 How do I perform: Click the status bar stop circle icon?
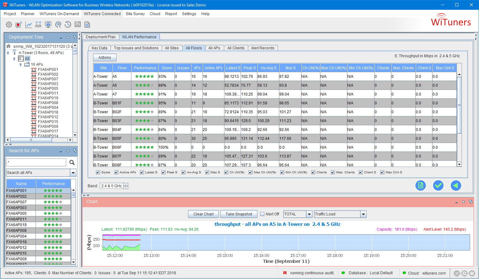click(464, 273)
